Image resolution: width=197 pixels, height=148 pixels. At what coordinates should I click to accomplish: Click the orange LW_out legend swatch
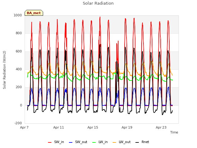coord(115,142)
